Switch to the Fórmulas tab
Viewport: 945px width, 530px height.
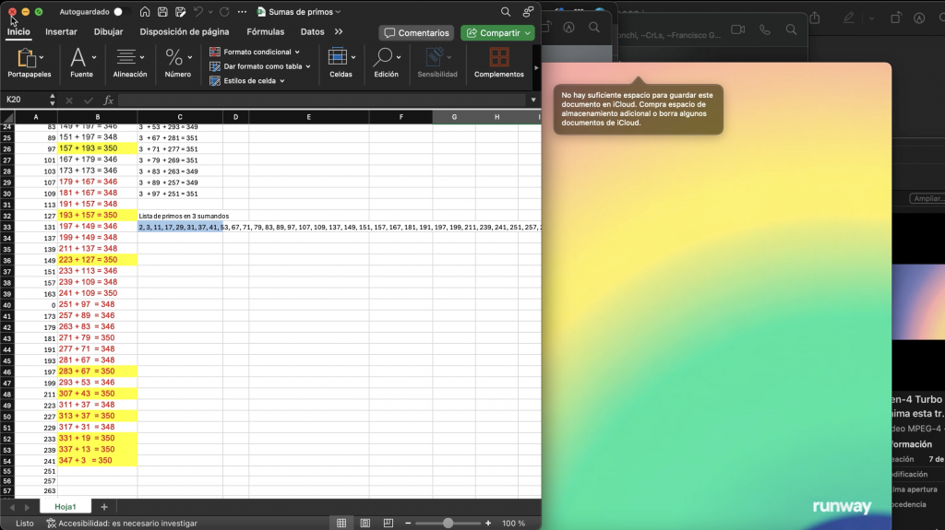tap(265, 31)
